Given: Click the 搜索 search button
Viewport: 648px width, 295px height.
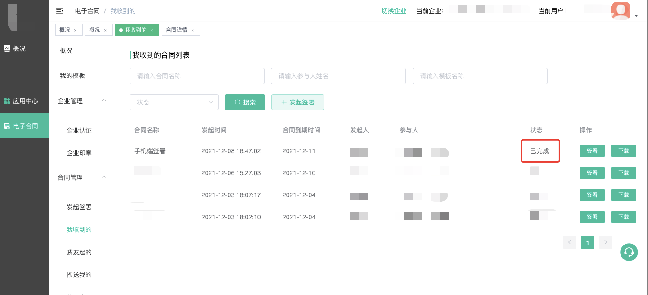Looking at the screenshot, I should click(245, 102).
